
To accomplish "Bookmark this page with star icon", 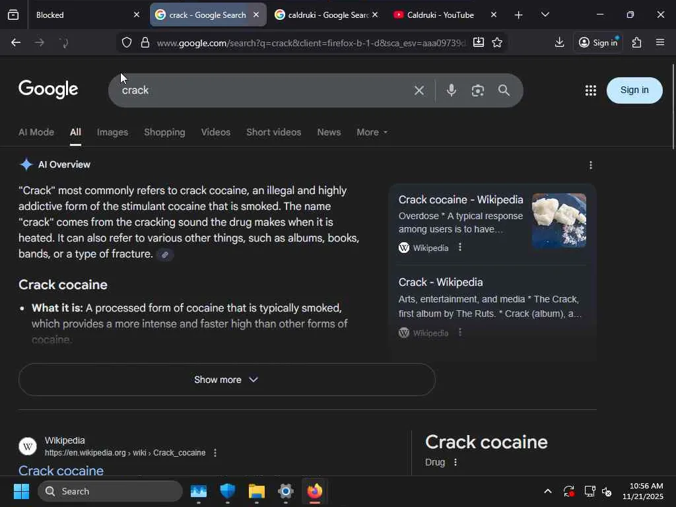I will pyautogui.click(x=497, y=42).
